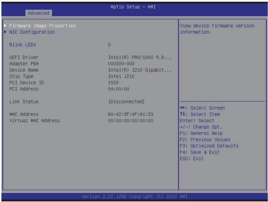Click the F2 Previous Values hint
The height and width of the screenshot is (202, 268).
[205, 140]
